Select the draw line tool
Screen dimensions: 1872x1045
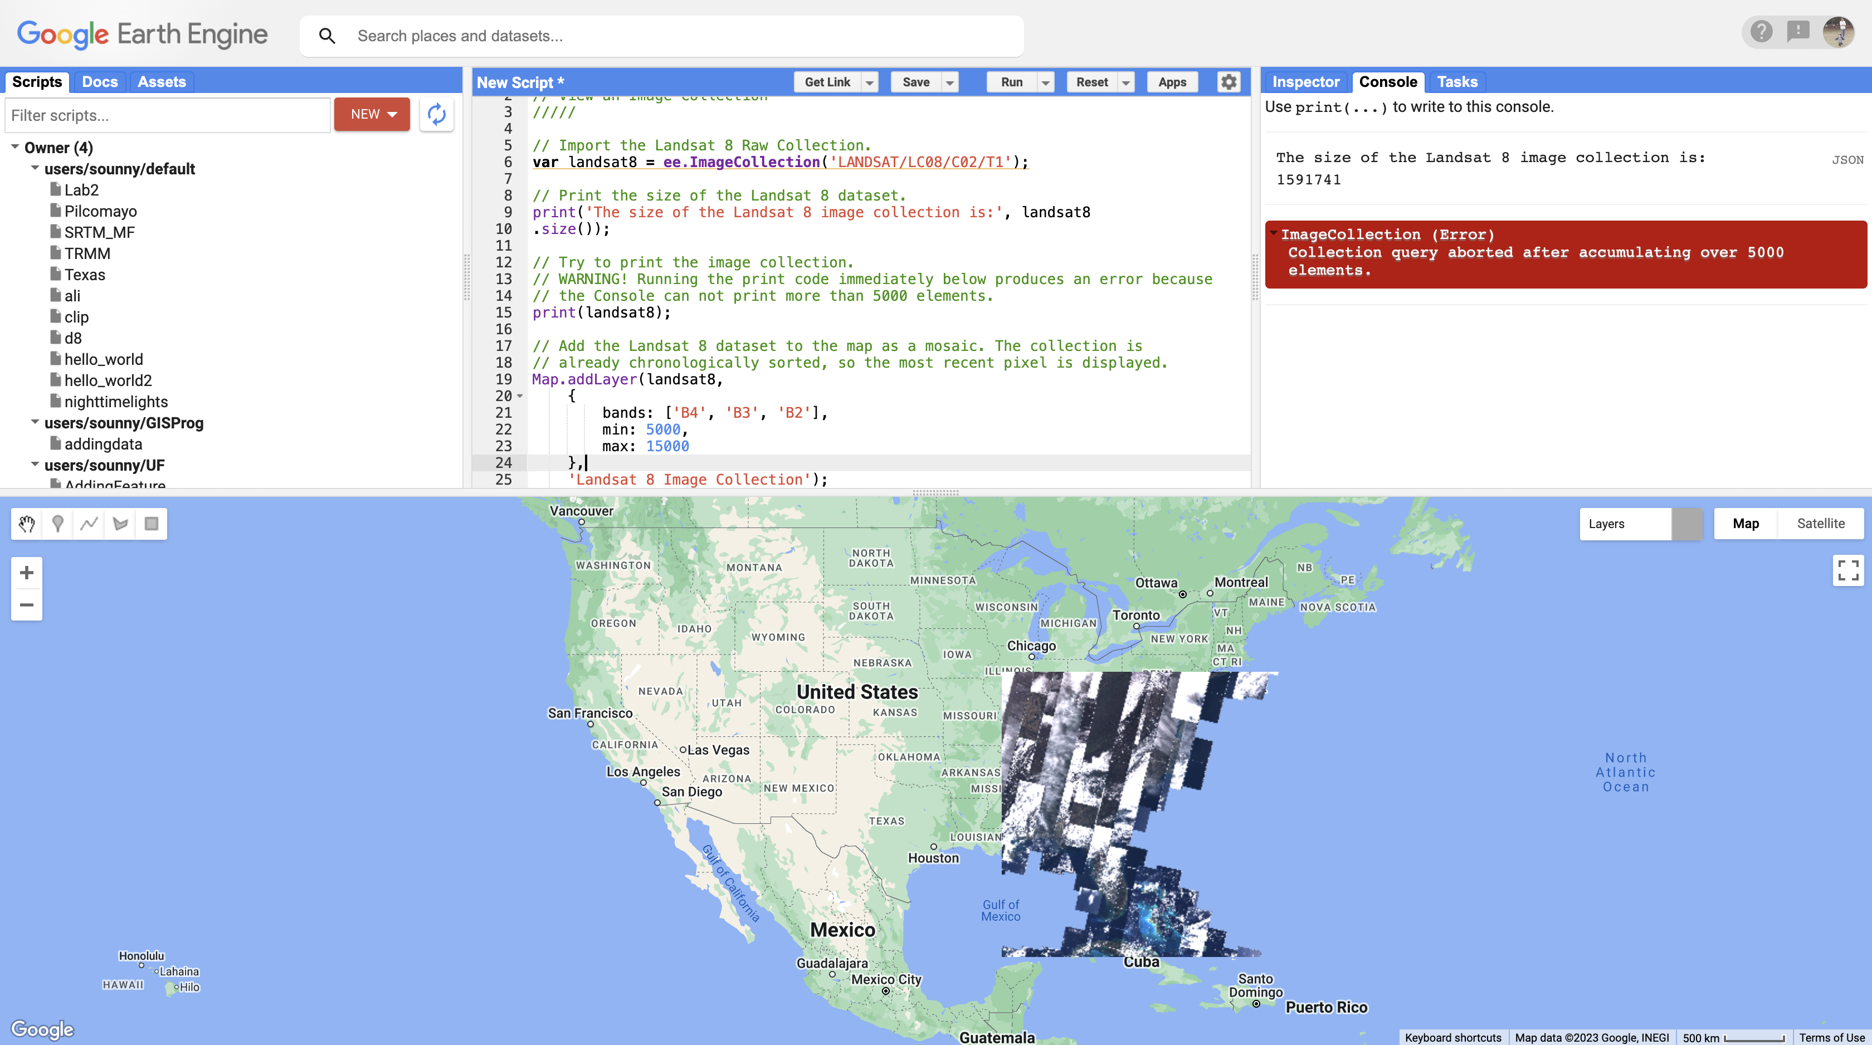[89, 523]
